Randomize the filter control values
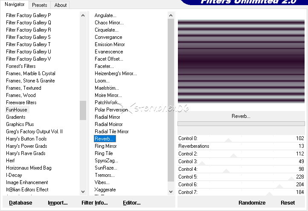The image size is (308, 211). pyautogui.click(x=252, y=203)
